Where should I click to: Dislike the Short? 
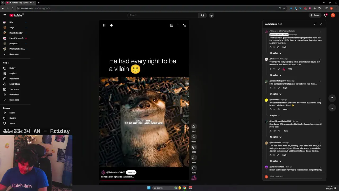click(194, 137)
